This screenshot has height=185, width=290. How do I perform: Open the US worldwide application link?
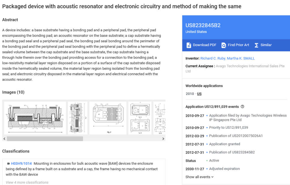(x=199, y=94)
